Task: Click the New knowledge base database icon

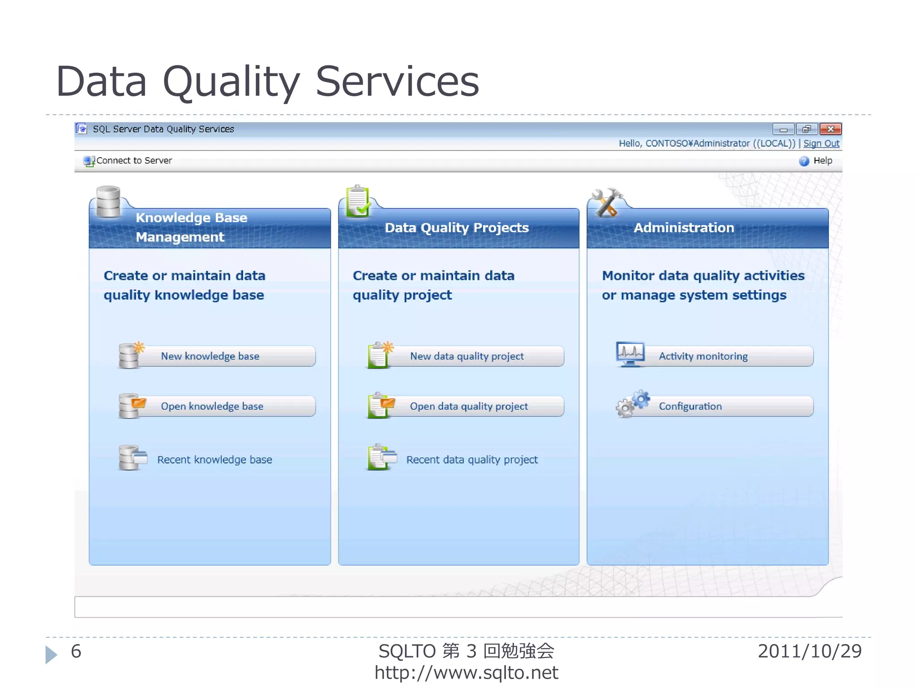Action: [132, 356]
